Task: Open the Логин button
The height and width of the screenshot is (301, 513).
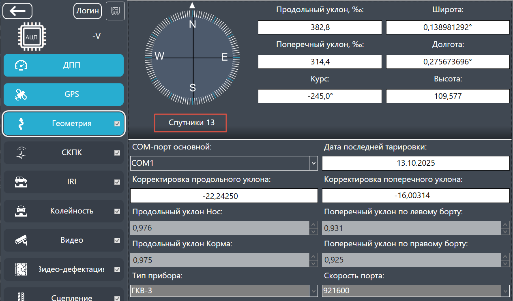Action: tap(88, 11)
